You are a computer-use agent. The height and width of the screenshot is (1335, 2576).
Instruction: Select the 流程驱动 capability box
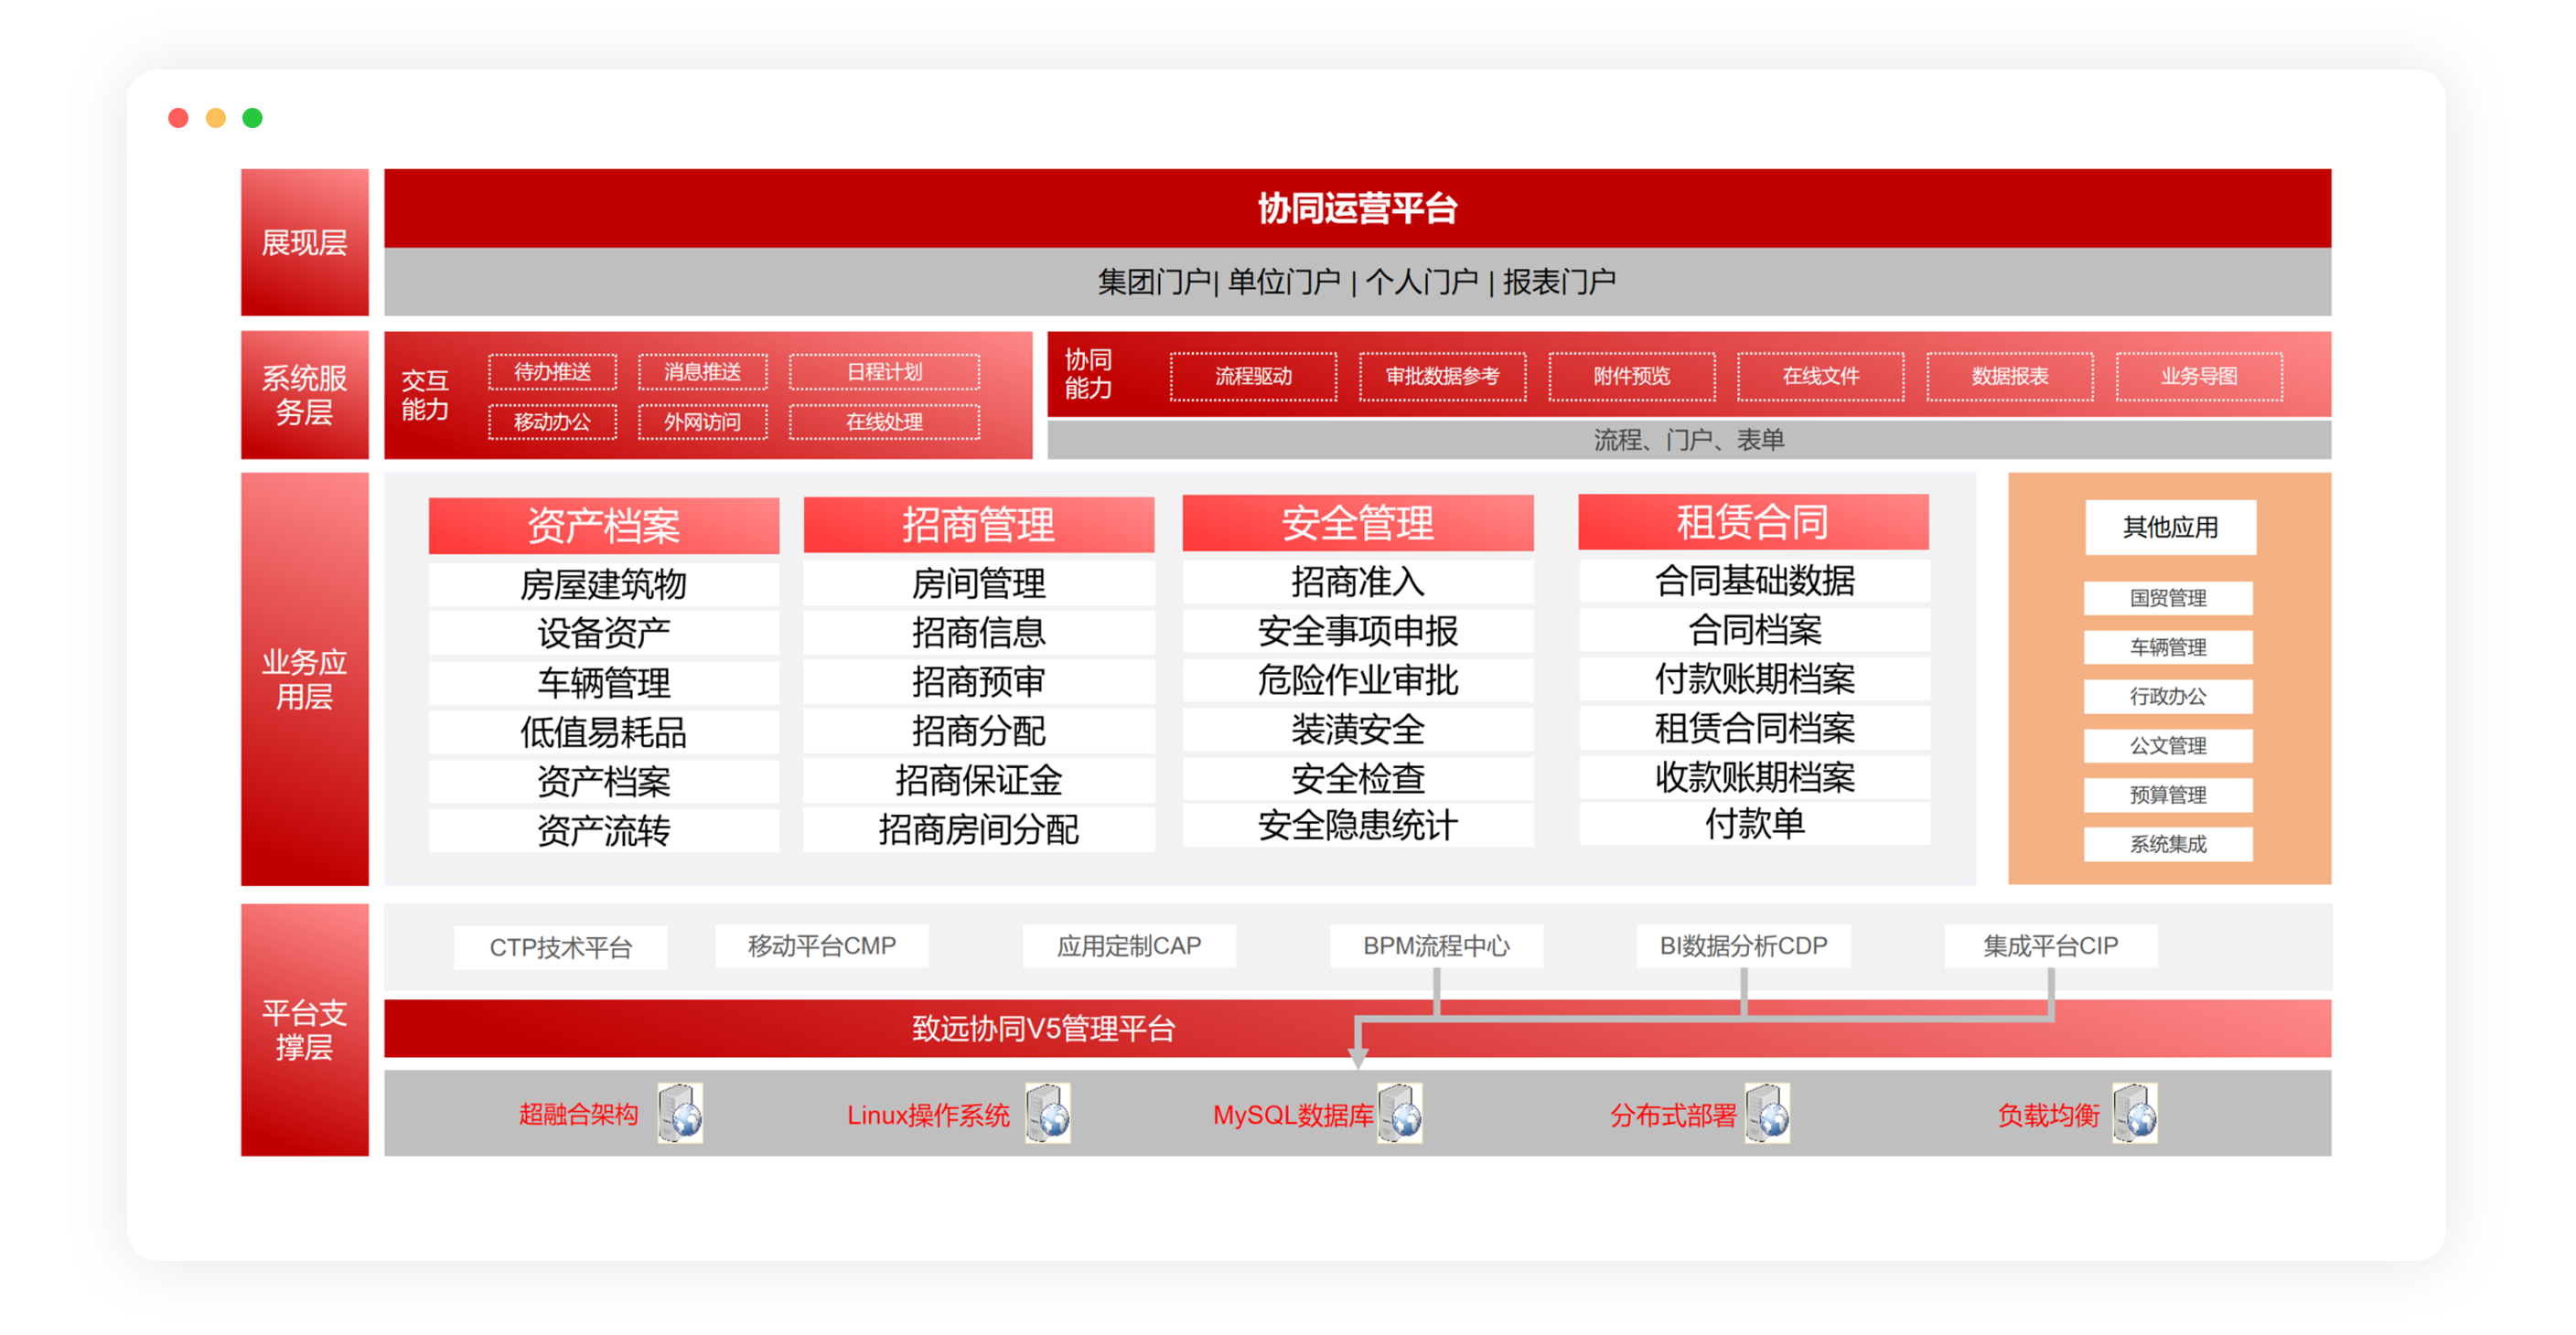click(x=1254, y=377)
